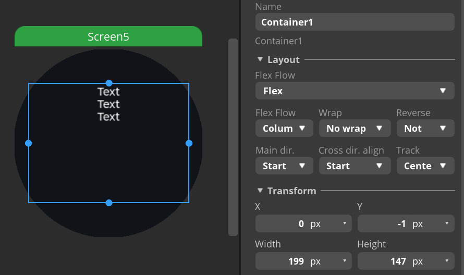Viewport: 464px width, 275px height.
Task: Open the Width unit px selector arrow
Action: click(x=345, y=261)
